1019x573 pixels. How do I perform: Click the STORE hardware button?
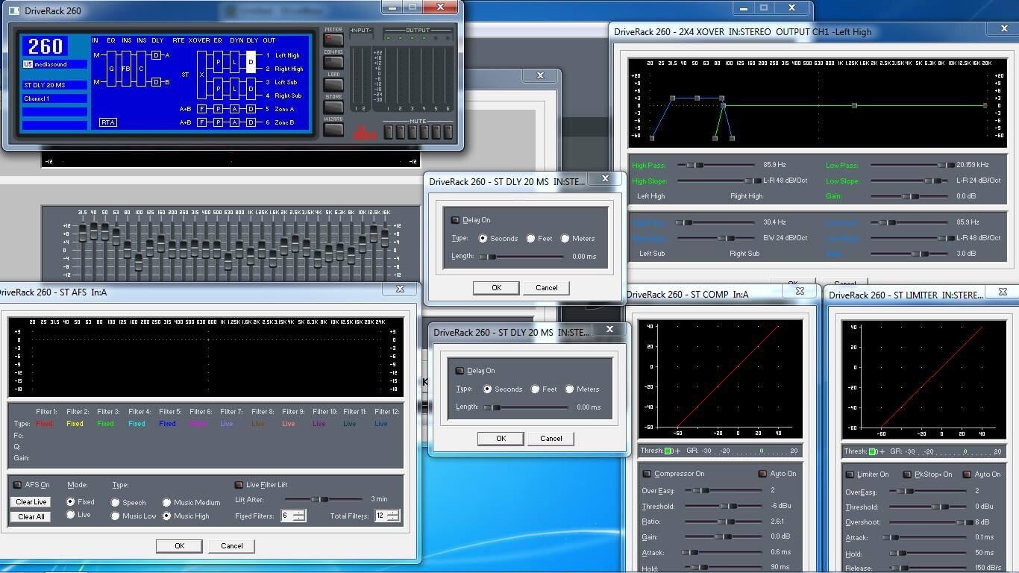(x=333, y=107)
